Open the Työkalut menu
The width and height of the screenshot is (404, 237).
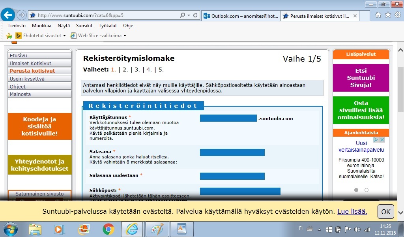[108, 26]
